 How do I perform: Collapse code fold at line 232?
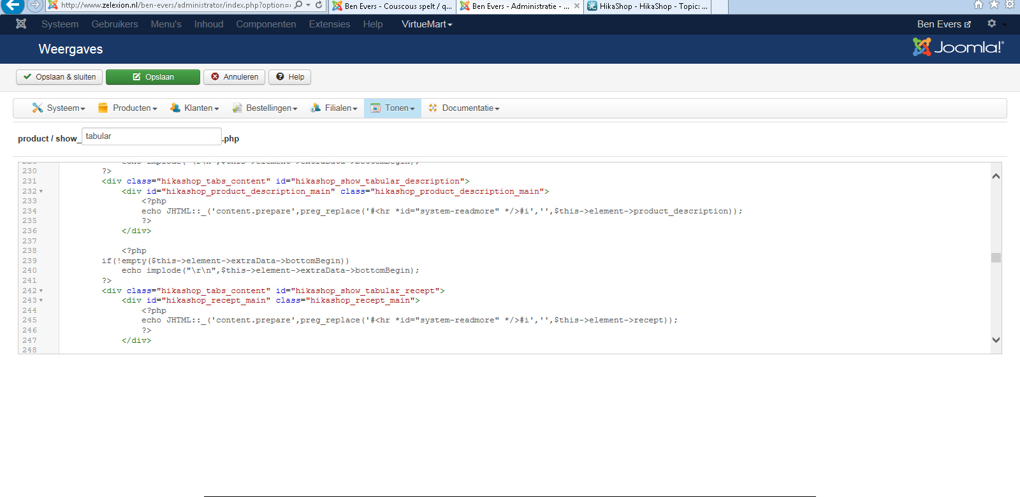coord(41,191)
